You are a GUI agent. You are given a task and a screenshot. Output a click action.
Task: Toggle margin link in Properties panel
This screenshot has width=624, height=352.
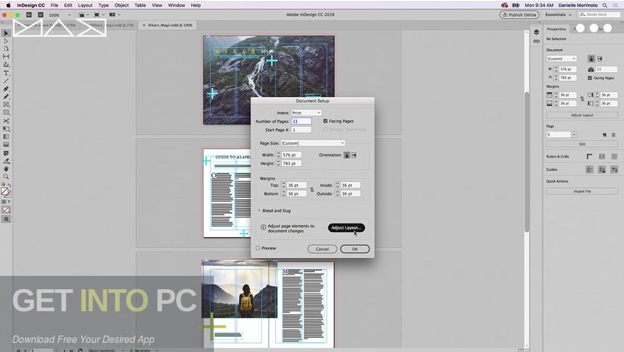click(582, 99)
